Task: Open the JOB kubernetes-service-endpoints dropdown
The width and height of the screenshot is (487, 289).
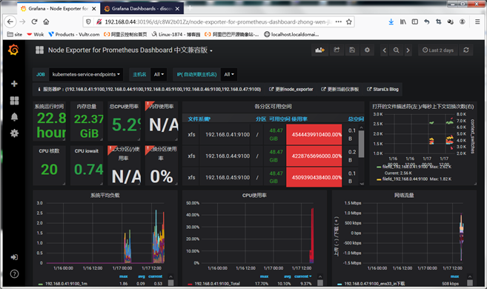Action: pos(86,75)
